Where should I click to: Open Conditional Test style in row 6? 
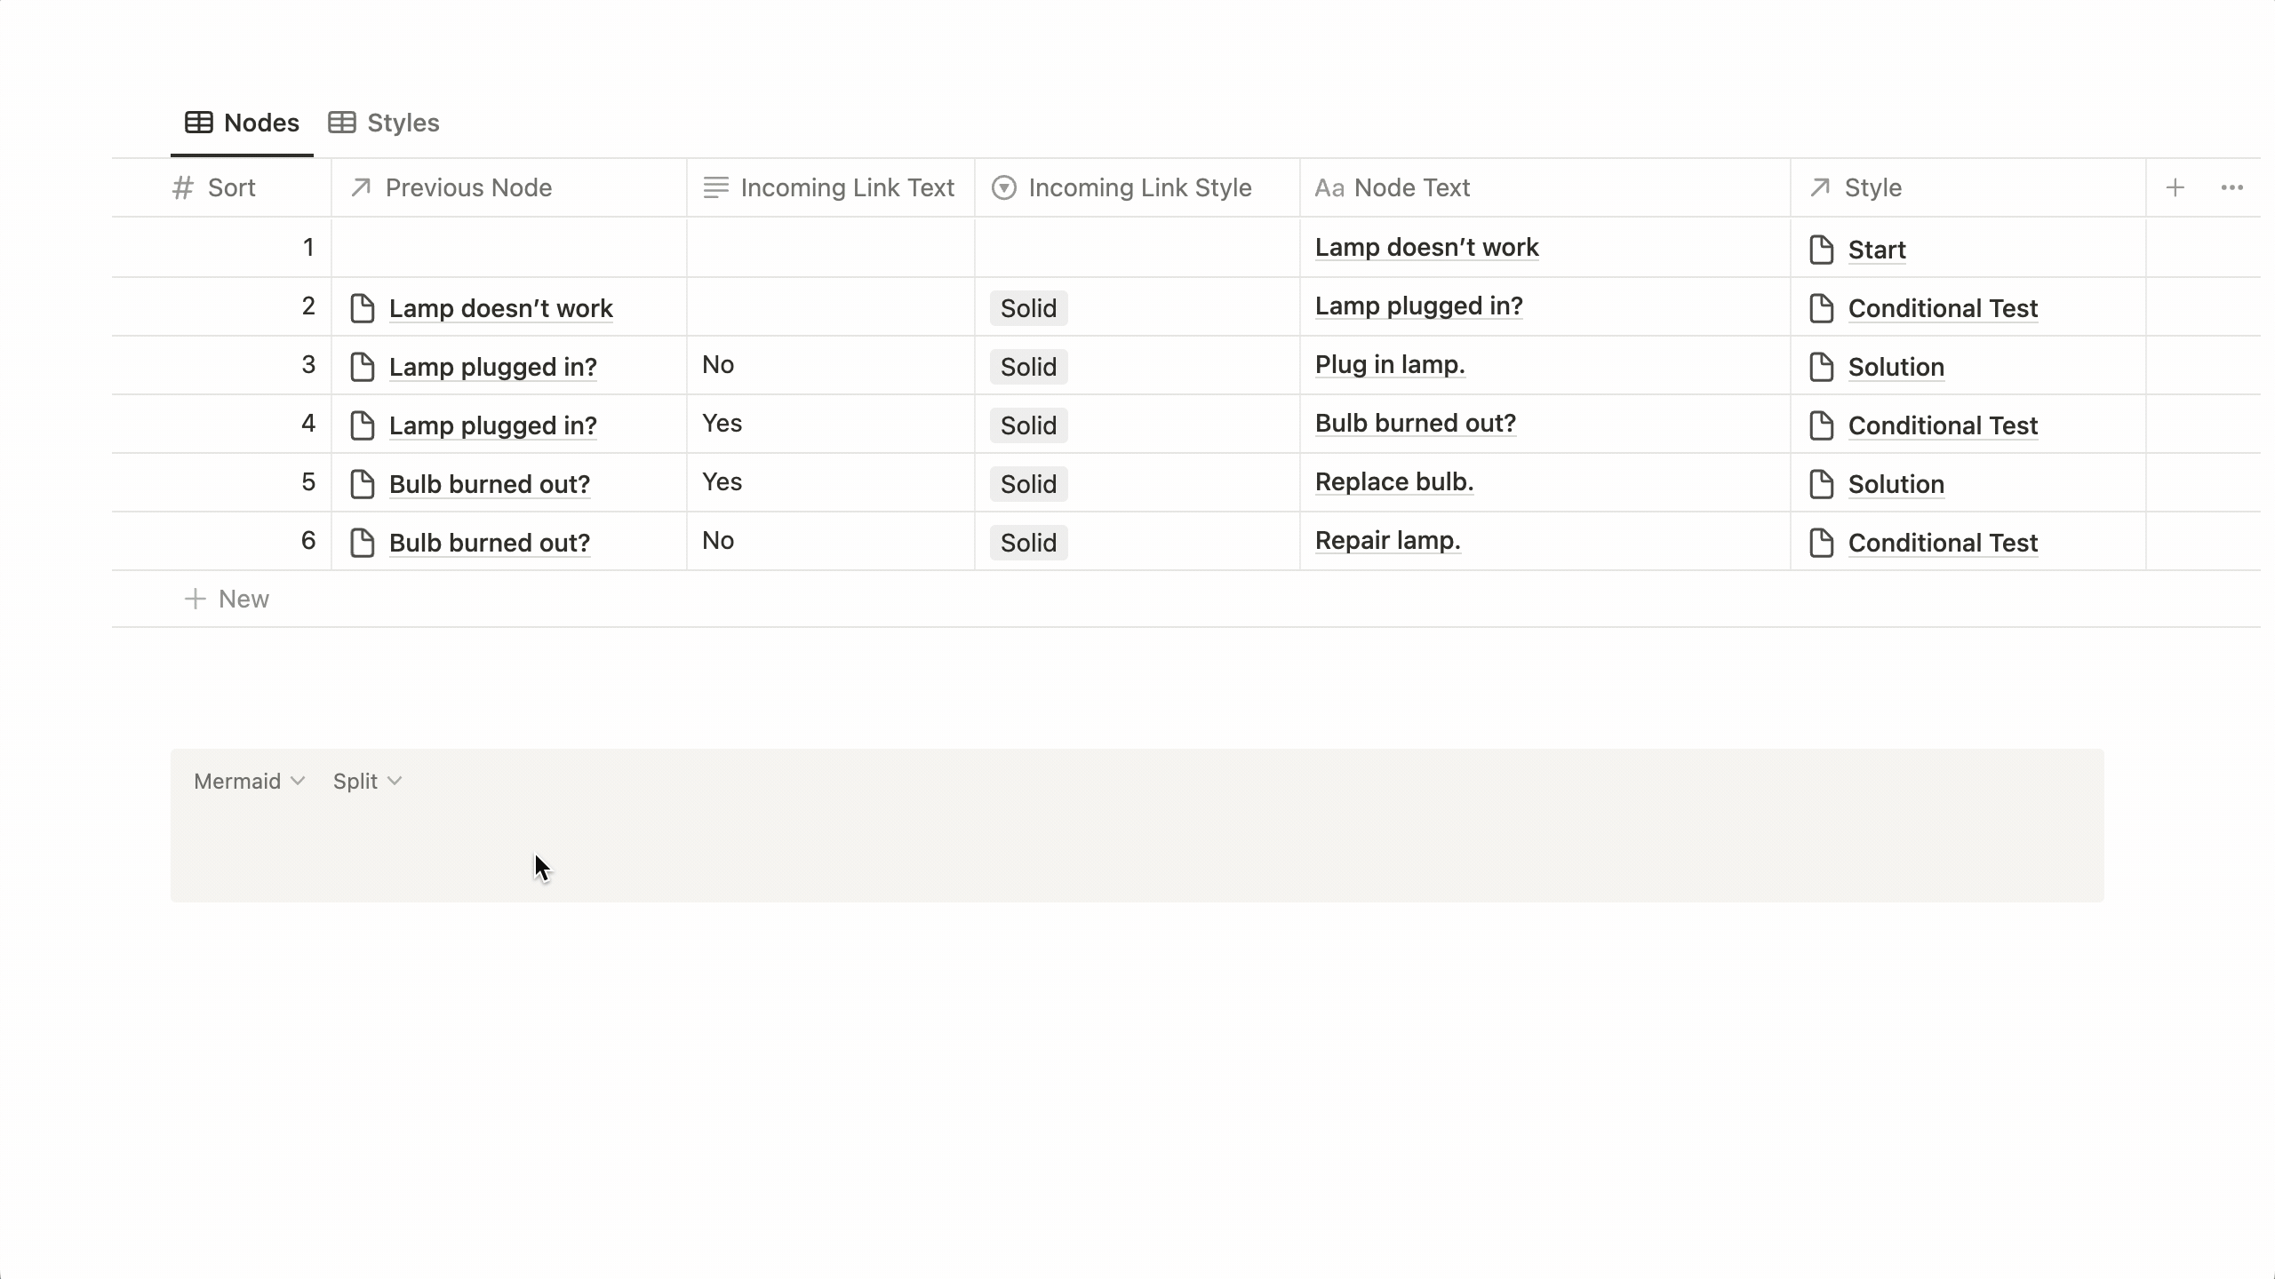[1942, 543]
